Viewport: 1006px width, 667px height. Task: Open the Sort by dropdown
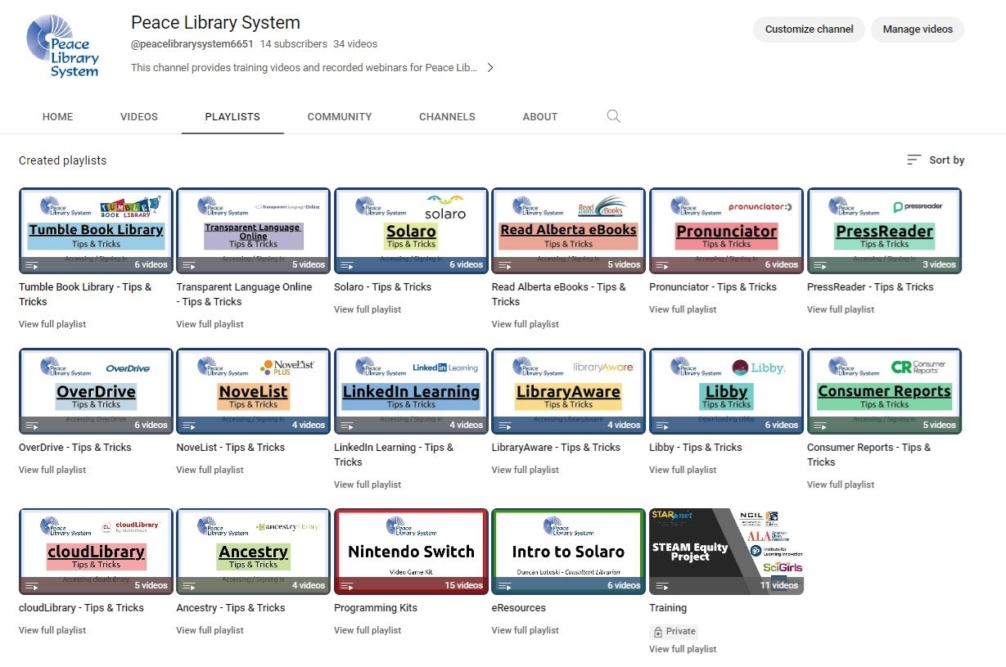point(936,160)
